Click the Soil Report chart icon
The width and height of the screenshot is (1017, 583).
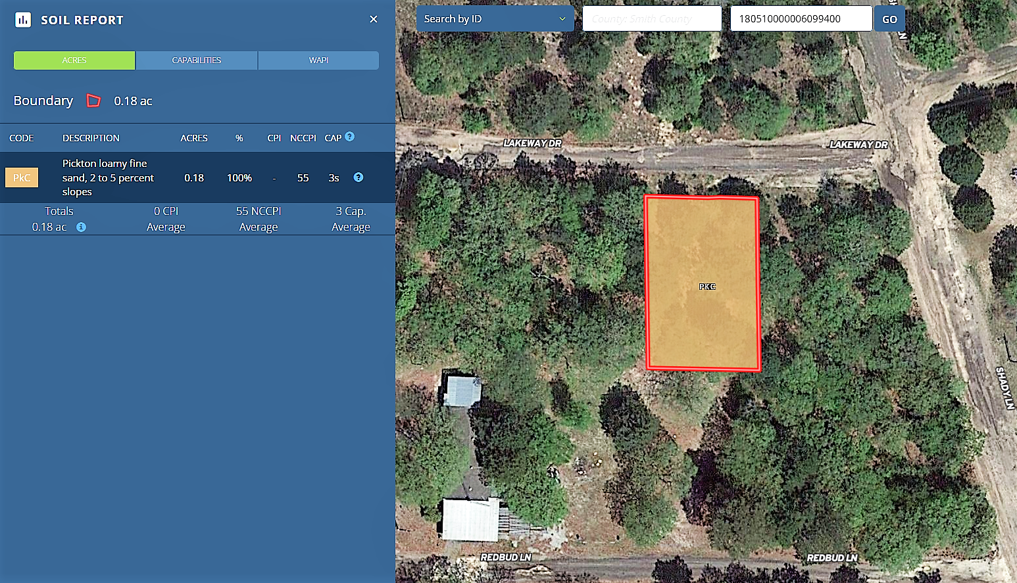[23, 20]
